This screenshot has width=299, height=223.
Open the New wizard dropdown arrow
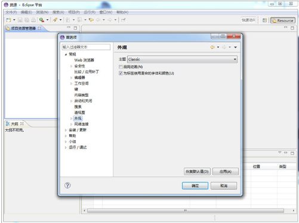click(x=14, y=20)
